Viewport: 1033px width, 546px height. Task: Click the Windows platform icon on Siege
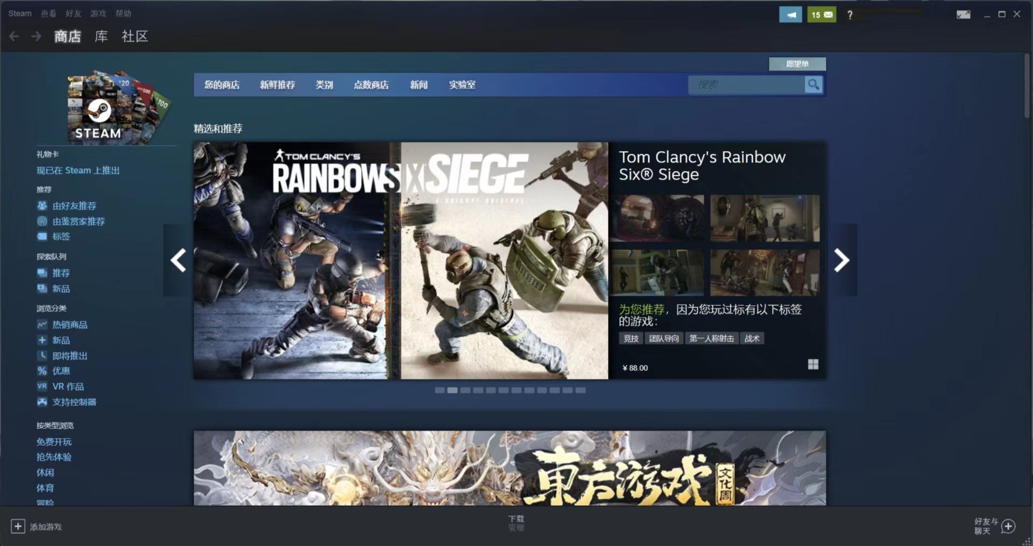click(813, 364)
